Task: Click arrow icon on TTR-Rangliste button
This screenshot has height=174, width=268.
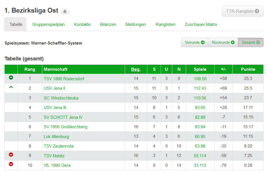Action: point(257,11)
